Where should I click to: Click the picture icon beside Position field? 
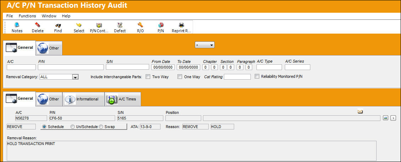(x=385, y=118)
